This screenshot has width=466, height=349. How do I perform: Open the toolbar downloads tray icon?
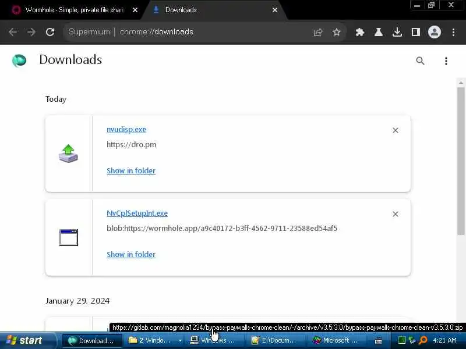397,32
